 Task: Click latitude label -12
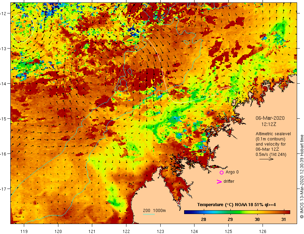(x=3, y=13)
